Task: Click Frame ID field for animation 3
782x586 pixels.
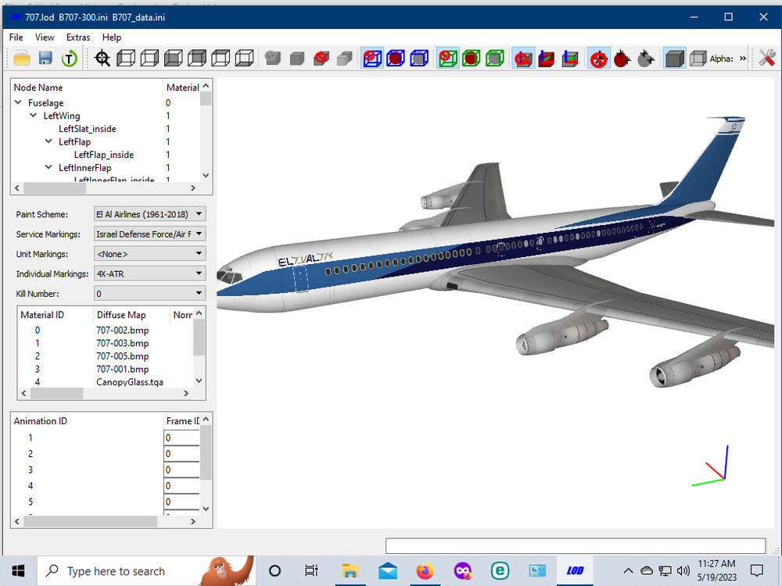Action: [x=181, y=470]
